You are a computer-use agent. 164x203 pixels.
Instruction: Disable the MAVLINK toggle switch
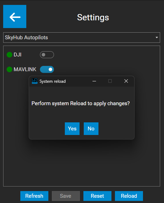click(x=47, y=69)
